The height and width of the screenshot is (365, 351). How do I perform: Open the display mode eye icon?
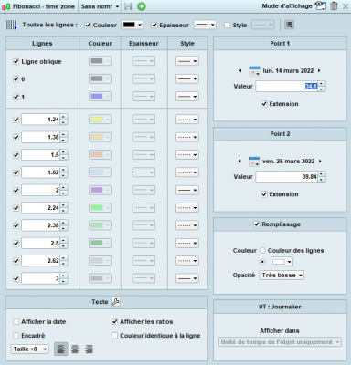tap(320, 5)
